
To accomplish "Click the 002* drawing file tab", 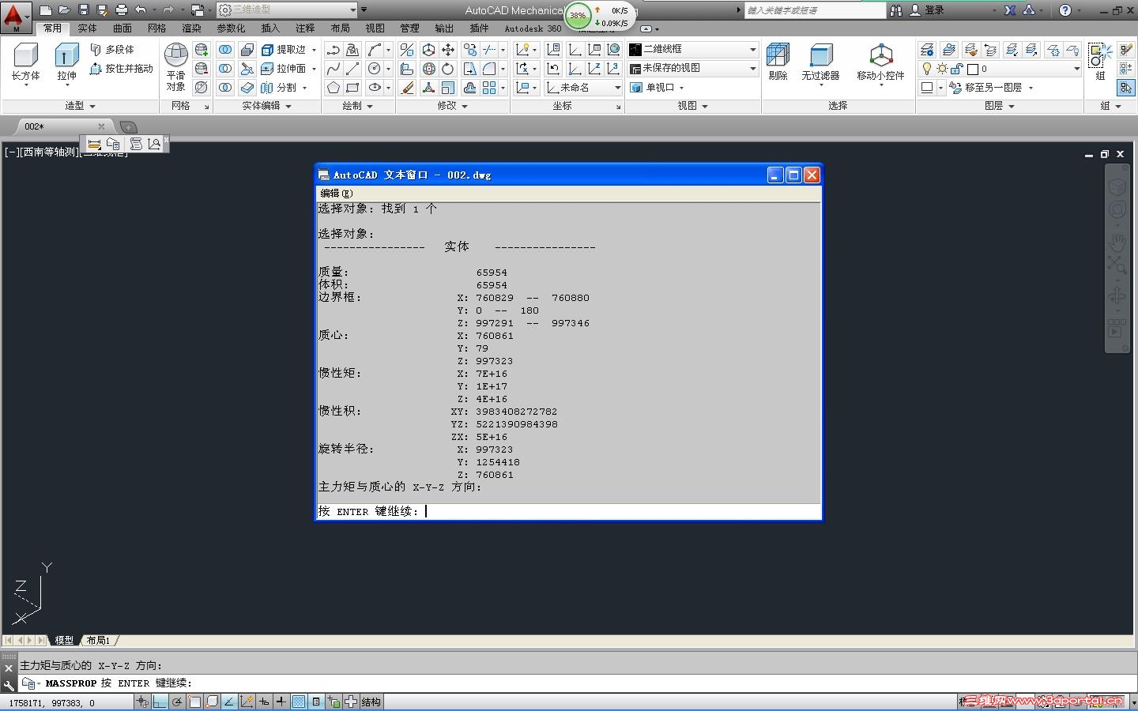I will point(63,126).
